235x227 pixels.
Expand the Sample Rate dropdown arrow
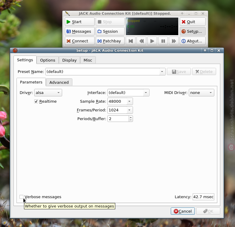tap(130, 101)
